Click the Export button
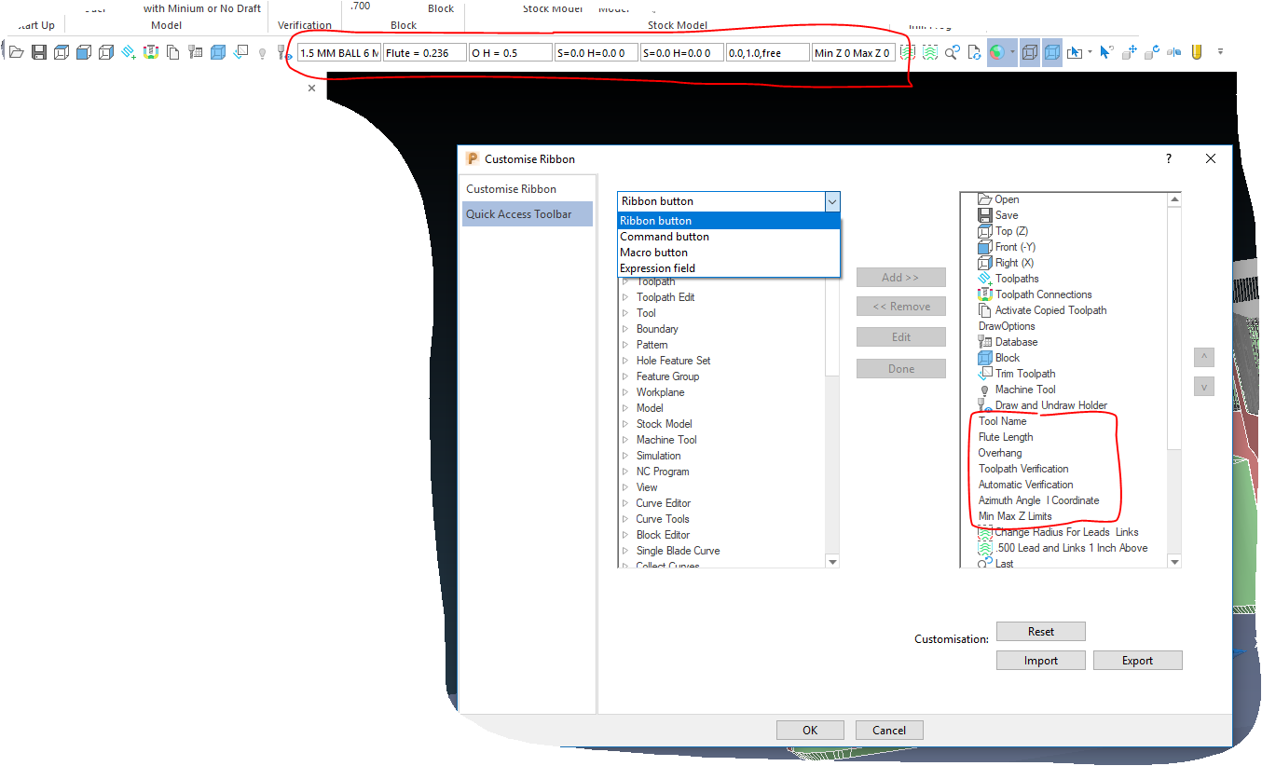The width and height of the screenshot is (1262, 766). click(1137, 660)
